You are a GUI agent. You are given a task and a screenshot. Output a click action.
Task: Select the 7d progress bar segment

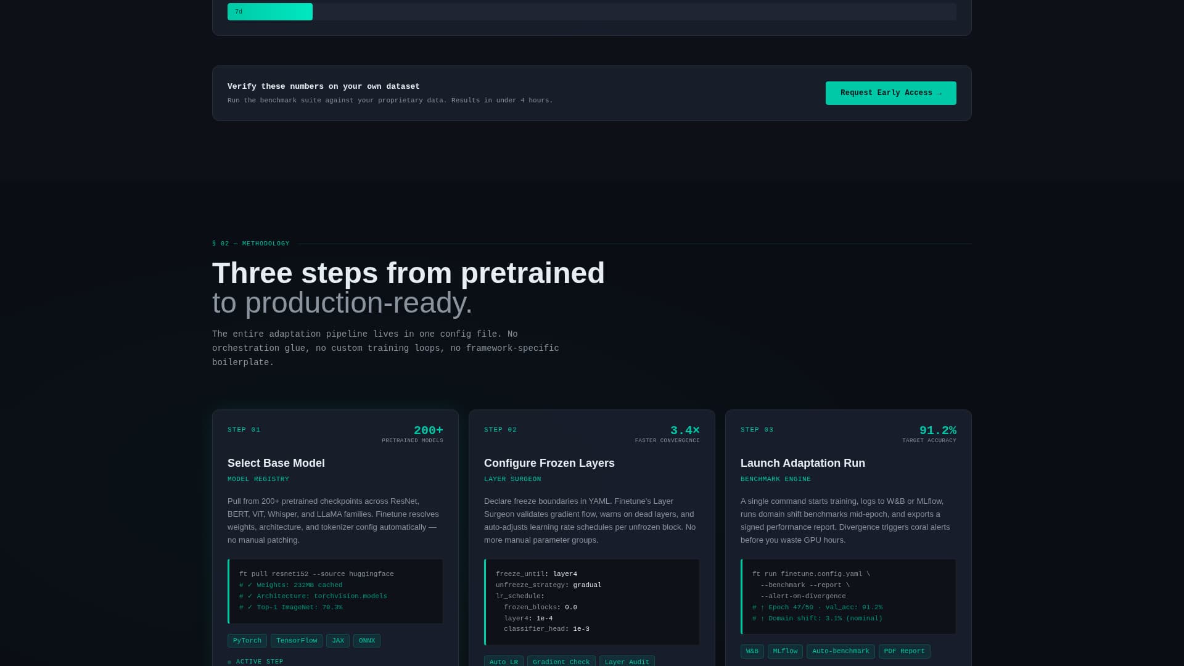(270, 12)
